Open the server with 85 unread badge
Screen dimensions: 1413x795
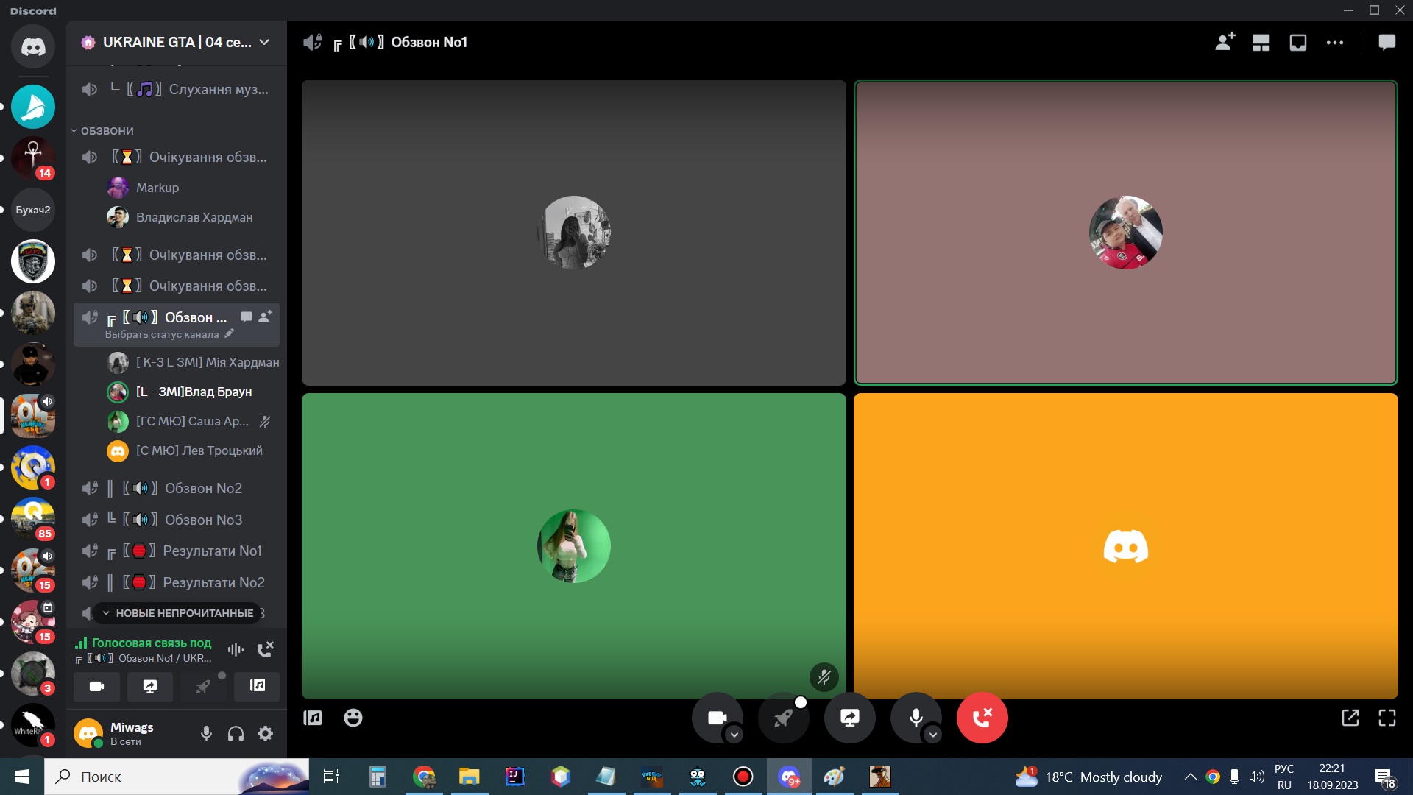coord(33,519)
